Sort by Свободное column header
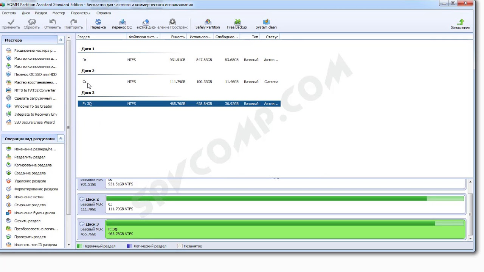This screenshot has height=272, width=484. (227, 37)
